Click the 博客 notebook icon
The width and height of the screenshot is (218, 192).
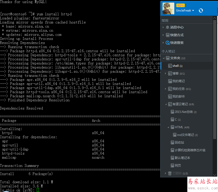coord(170,73)
